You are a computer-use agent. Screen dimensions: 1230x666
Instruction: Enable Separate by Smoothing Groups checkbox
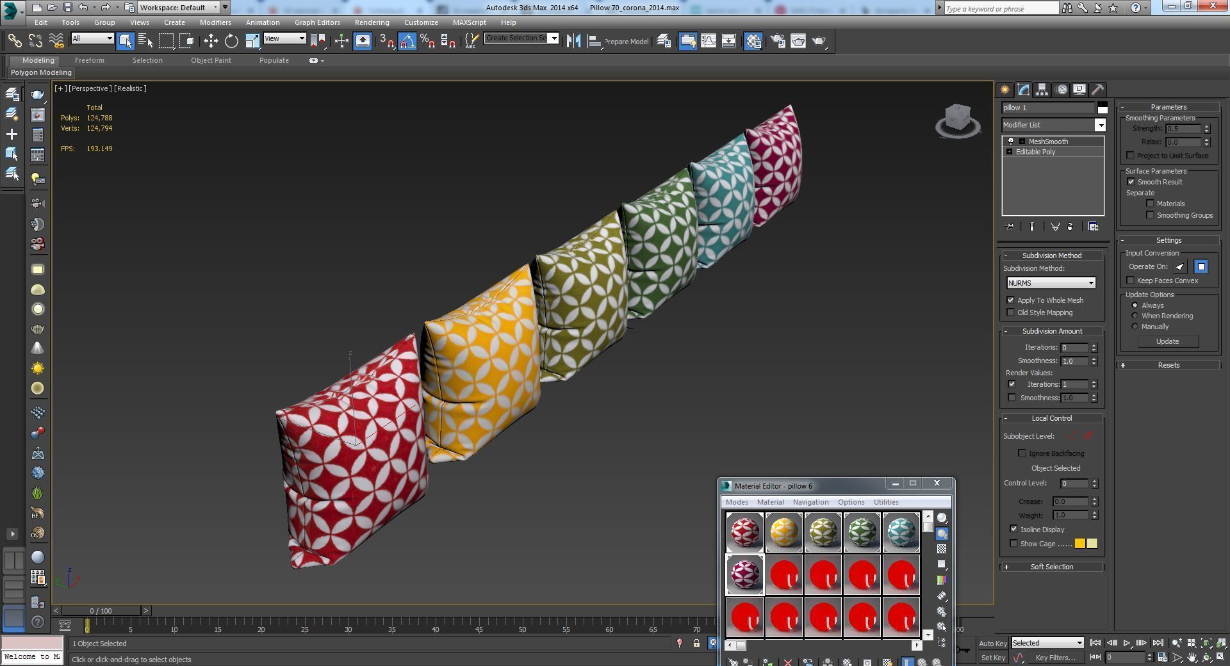click(x=1150, y=215)
